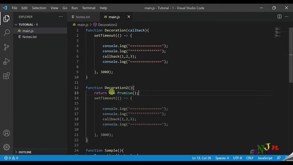
Task: Select Notes.txt in the explorer tree
Action: pos(29,37)
